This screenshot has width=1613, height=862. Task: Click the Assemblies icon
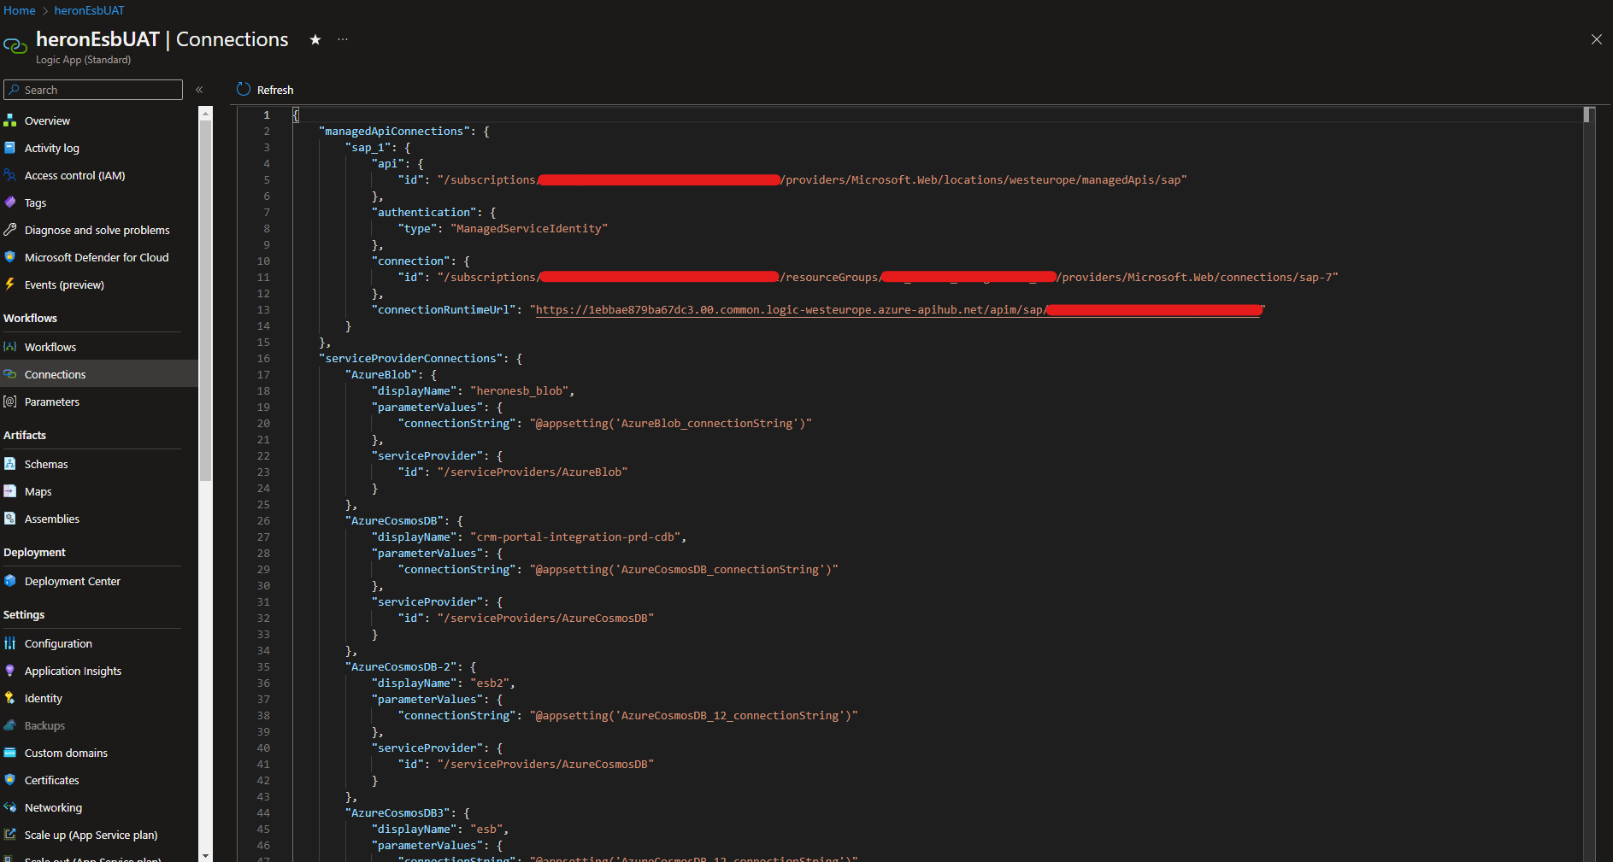10,519
